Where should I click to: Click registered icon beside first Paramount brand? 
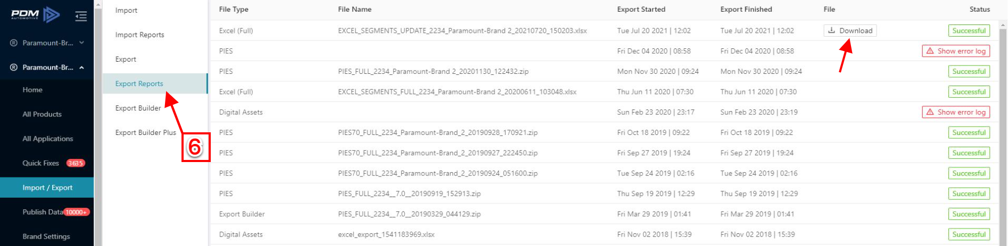point(14,43)
